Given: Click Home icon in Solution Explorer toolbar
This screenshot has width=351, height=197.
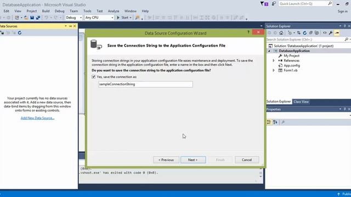Looking at the screenshot, I should 281,33.
